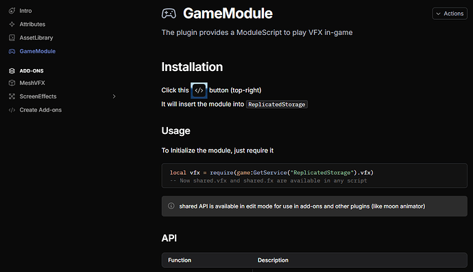473x272 pixels.
Task: Click the Create Add-ons code icon
Action: click(x=12, y=110)
